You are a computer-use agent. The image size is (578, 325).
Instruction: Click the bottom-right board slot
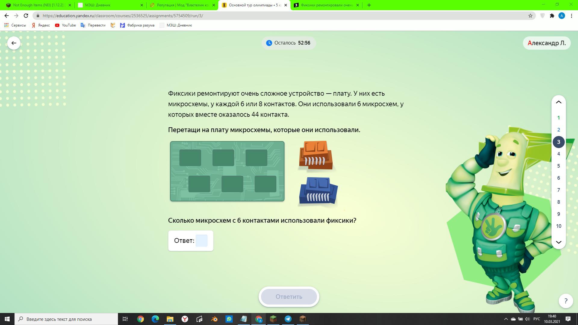pyautogui.click(x=266, y=184)
